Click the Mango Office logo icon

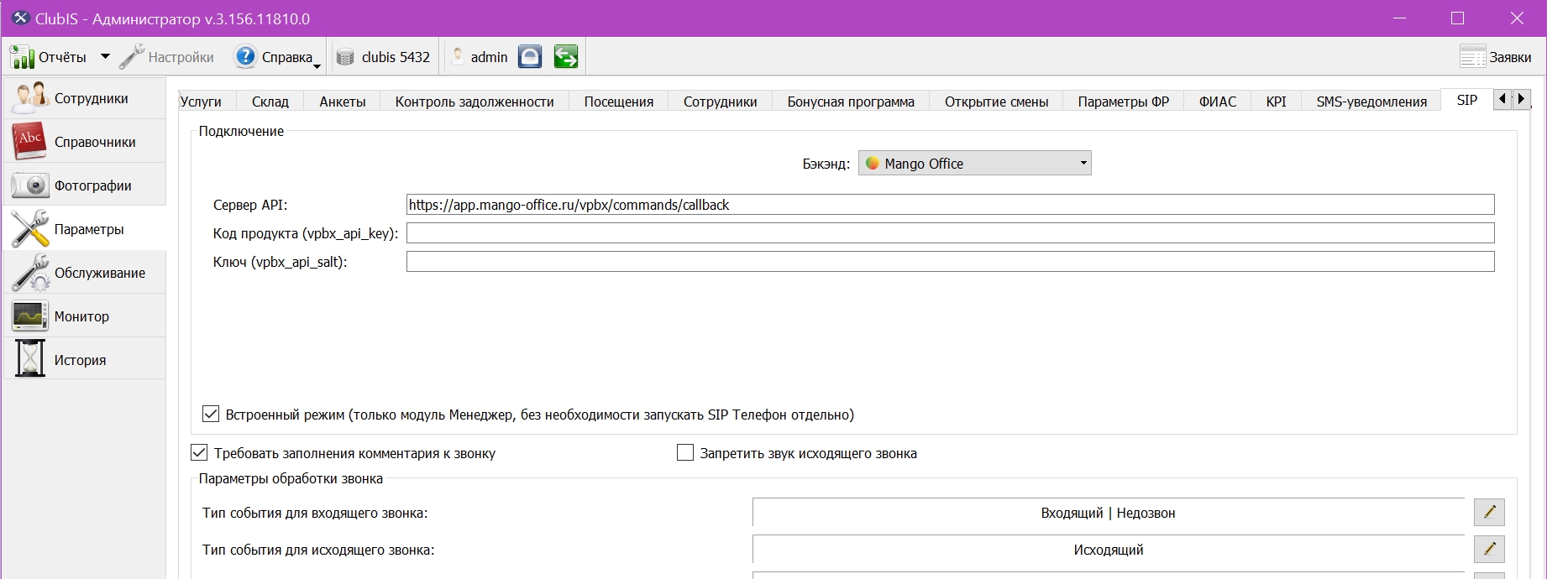coord(873,164)
